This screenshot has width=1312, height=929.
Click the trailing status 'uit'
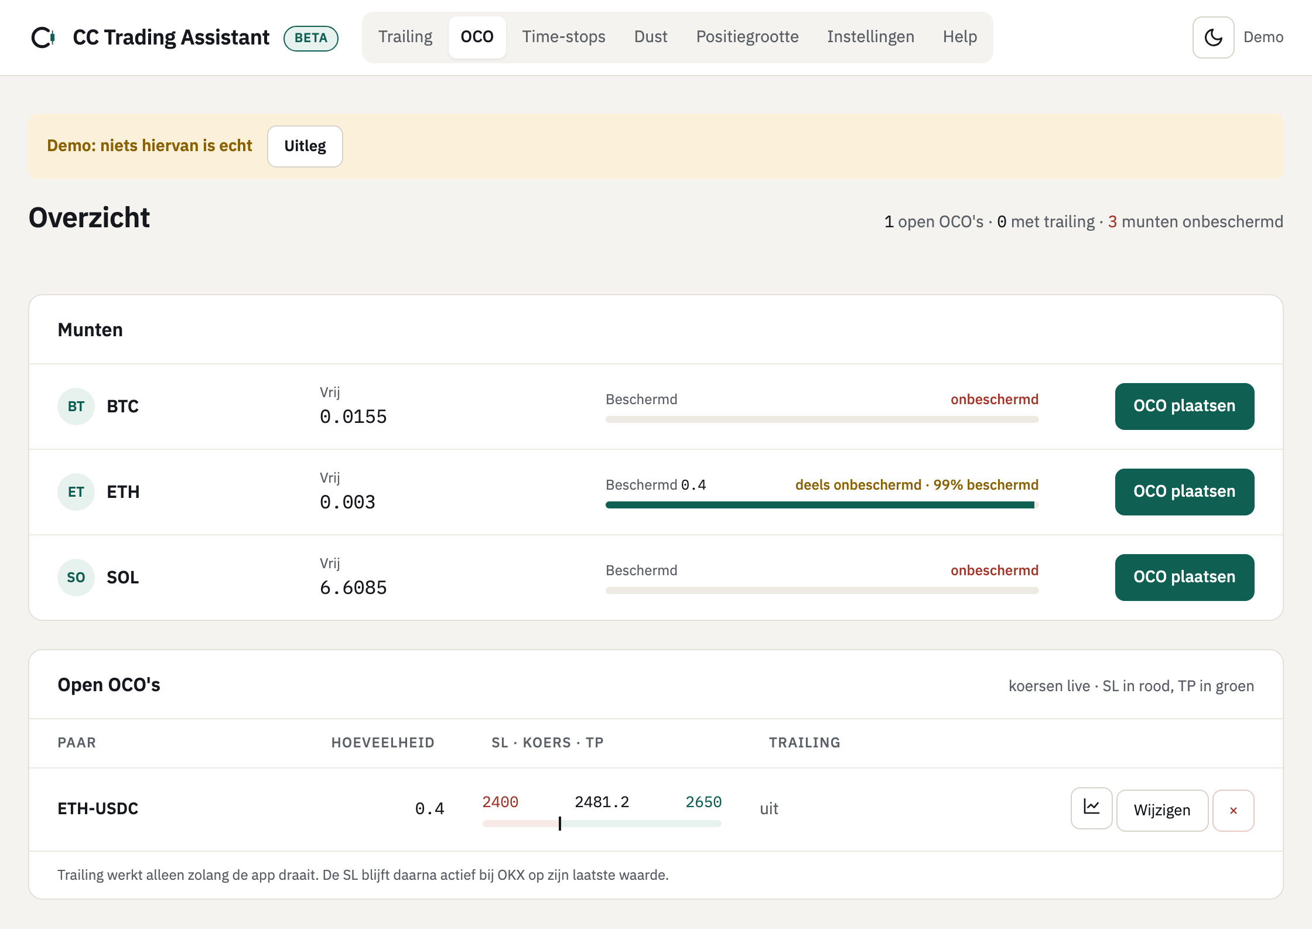769,809
